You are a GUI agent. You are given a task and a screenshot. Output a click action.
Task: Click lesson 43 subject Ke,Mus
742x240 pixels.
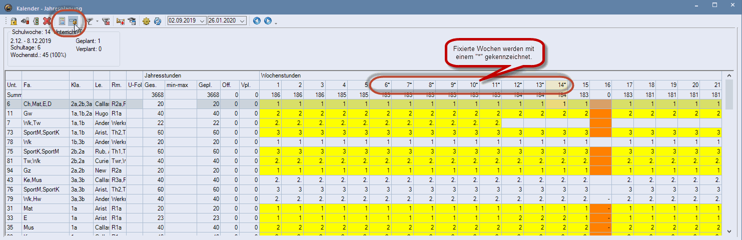point(46,179)
